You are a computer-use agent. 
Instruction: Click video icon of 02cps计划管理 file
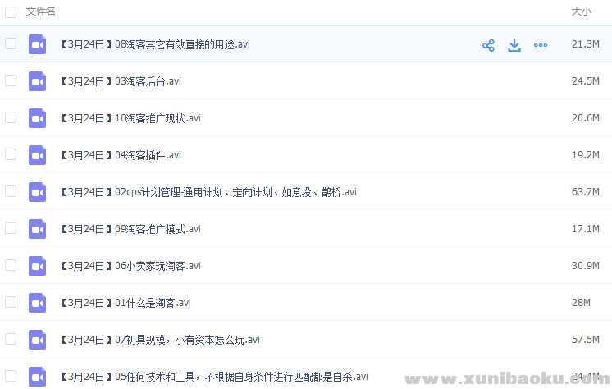tap(37, 192)
